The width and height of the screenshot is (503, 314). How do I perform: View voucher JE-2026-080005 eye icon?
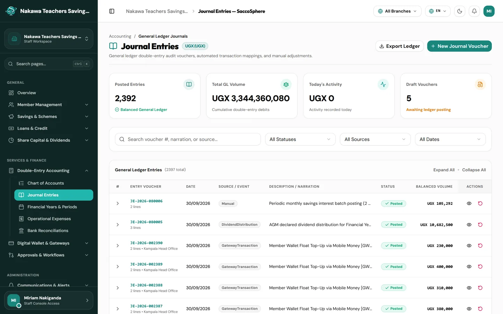(x=469, y=225)
